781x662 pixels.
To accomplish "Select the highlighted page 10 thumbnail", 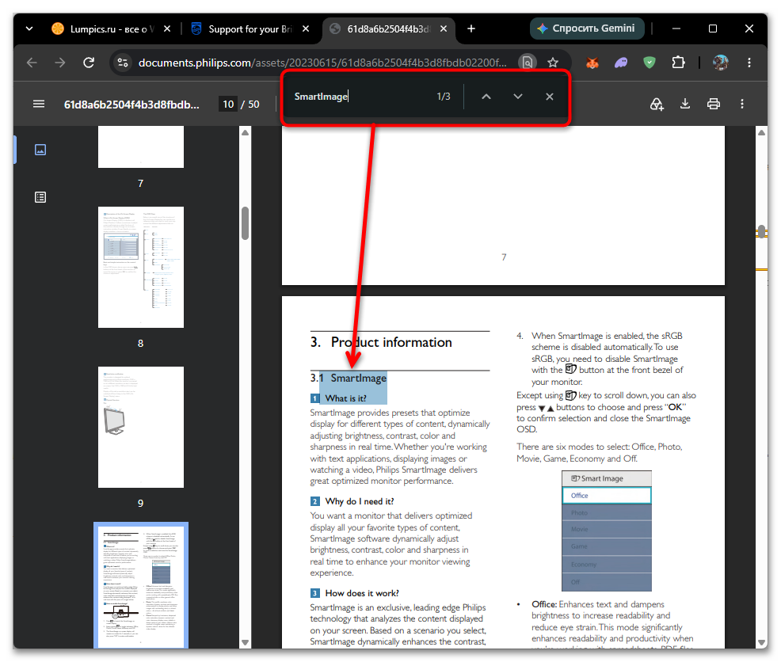I will (x=141, y=585).
